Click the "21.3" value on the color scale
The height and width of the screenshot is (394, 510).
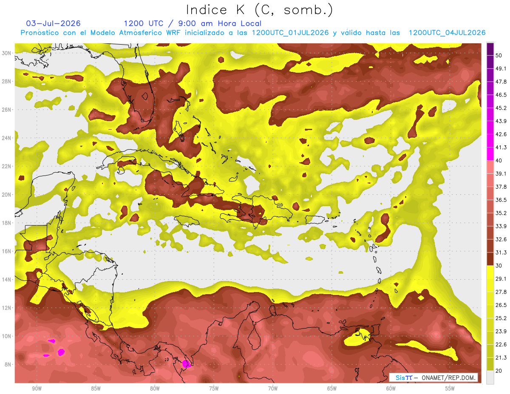501,357
